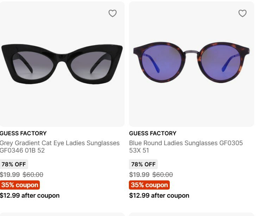
Task: Click 35% coupon badge on blue round sunglasses
Action: point(149,185)
